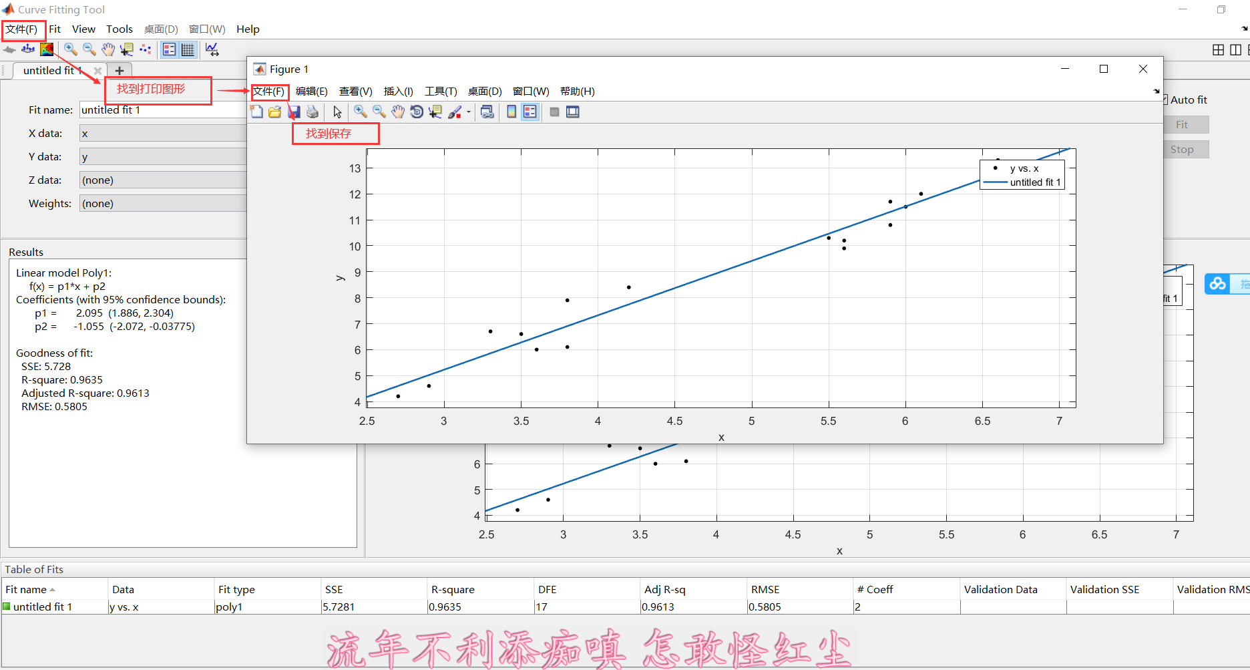Open the Weights selection dropdown

tap(164, 203)
